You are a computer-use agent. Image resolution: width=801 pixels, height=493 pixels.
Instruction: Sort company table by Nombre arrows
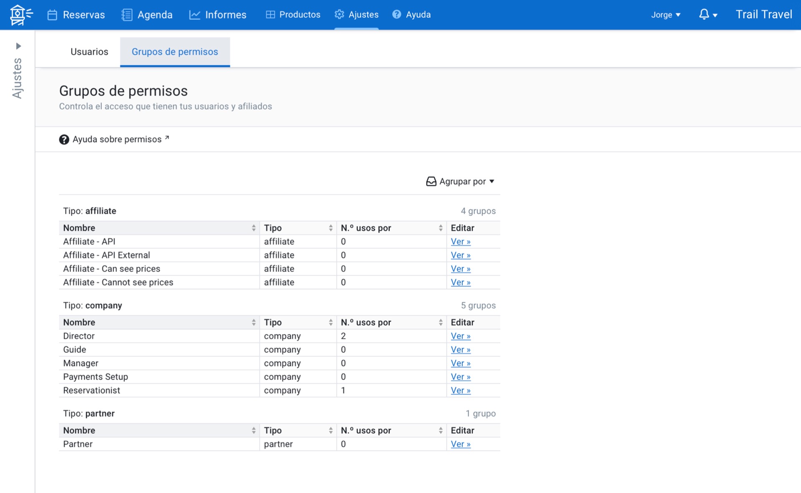tap(254, 322)
